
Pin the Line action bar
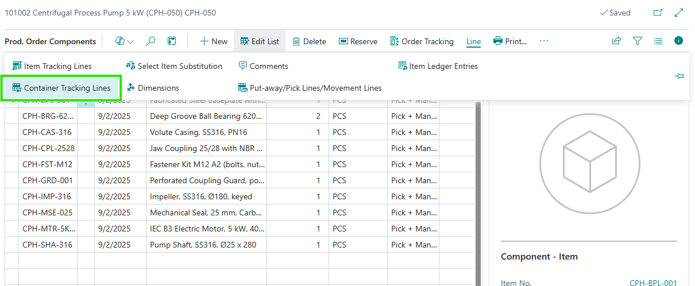coord(679,76)
